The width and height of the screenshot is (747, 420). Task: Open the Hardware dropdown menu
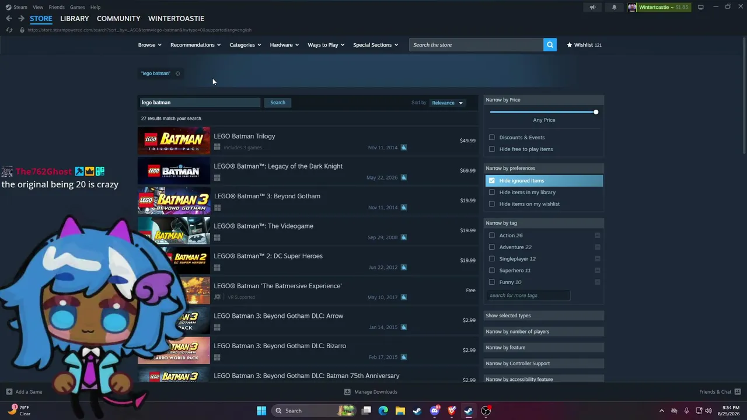284,45
